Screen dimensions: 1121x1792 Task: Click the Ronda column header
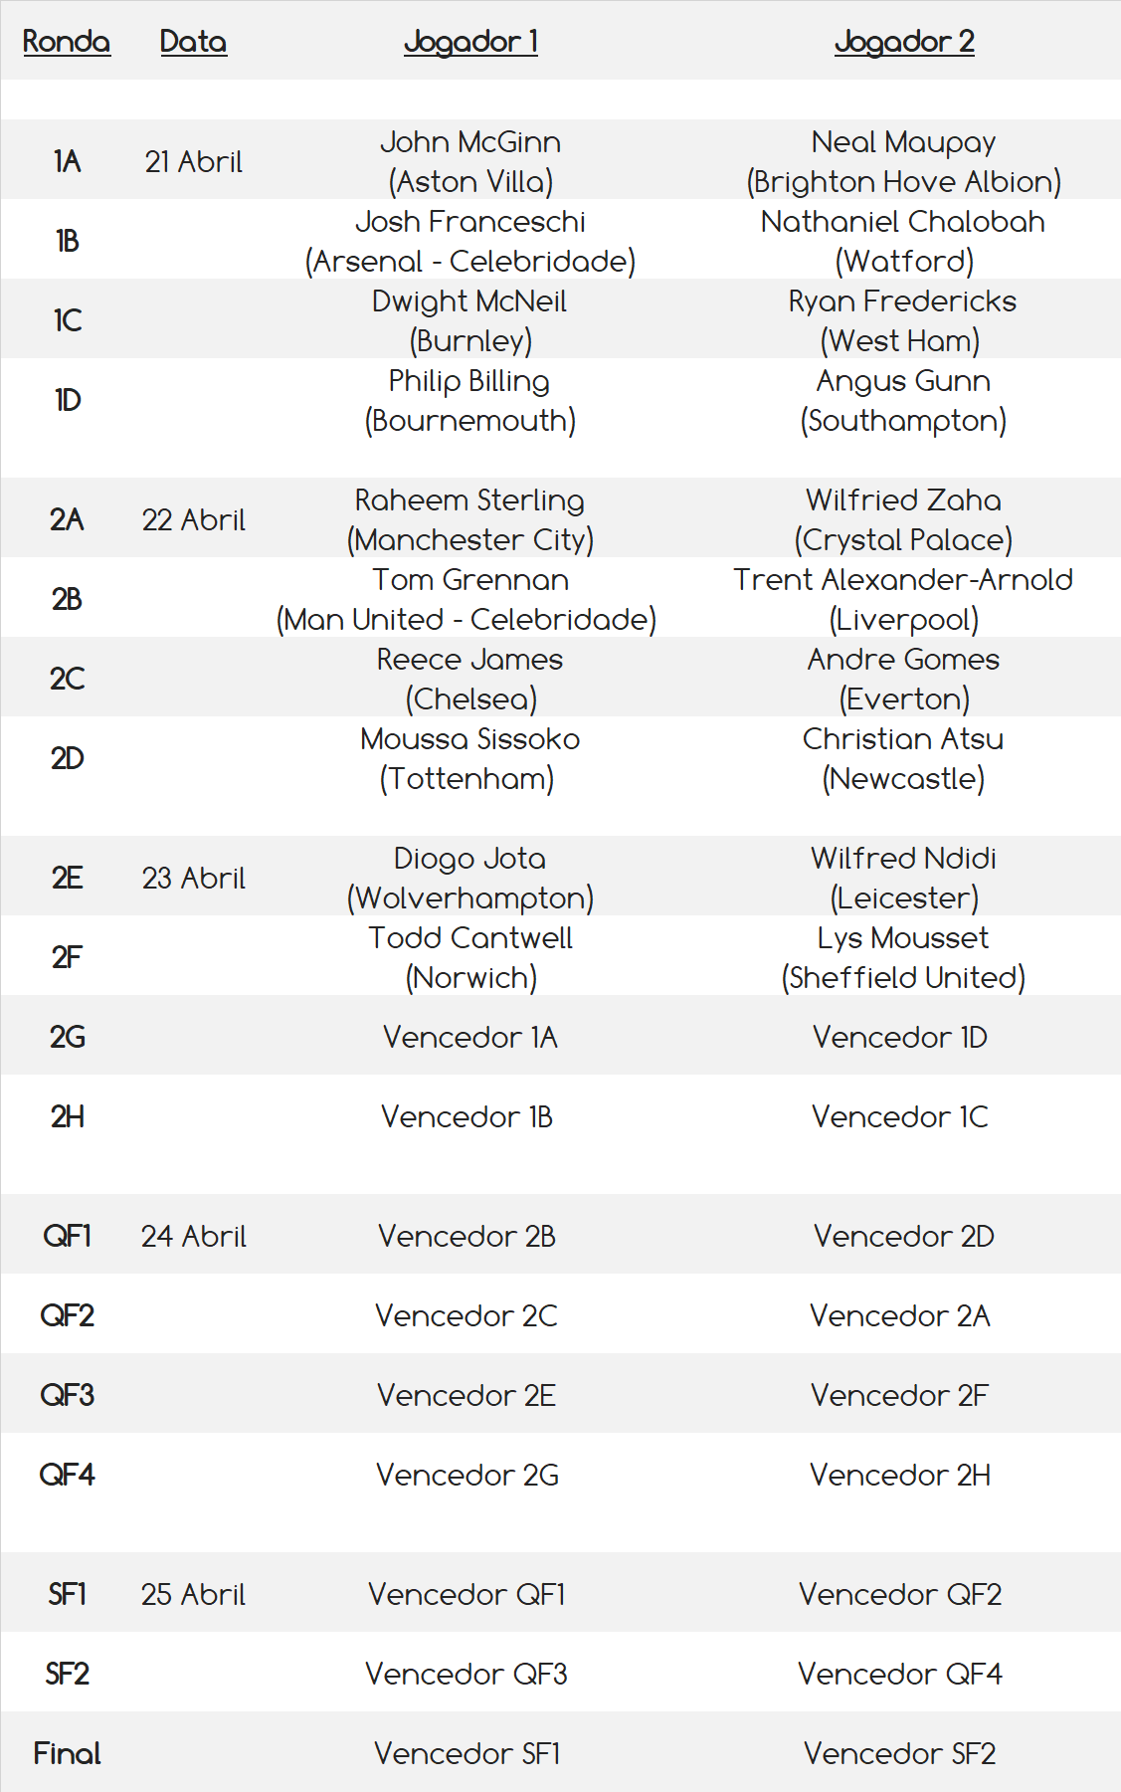pyautogui.click(x=67, y=42)
